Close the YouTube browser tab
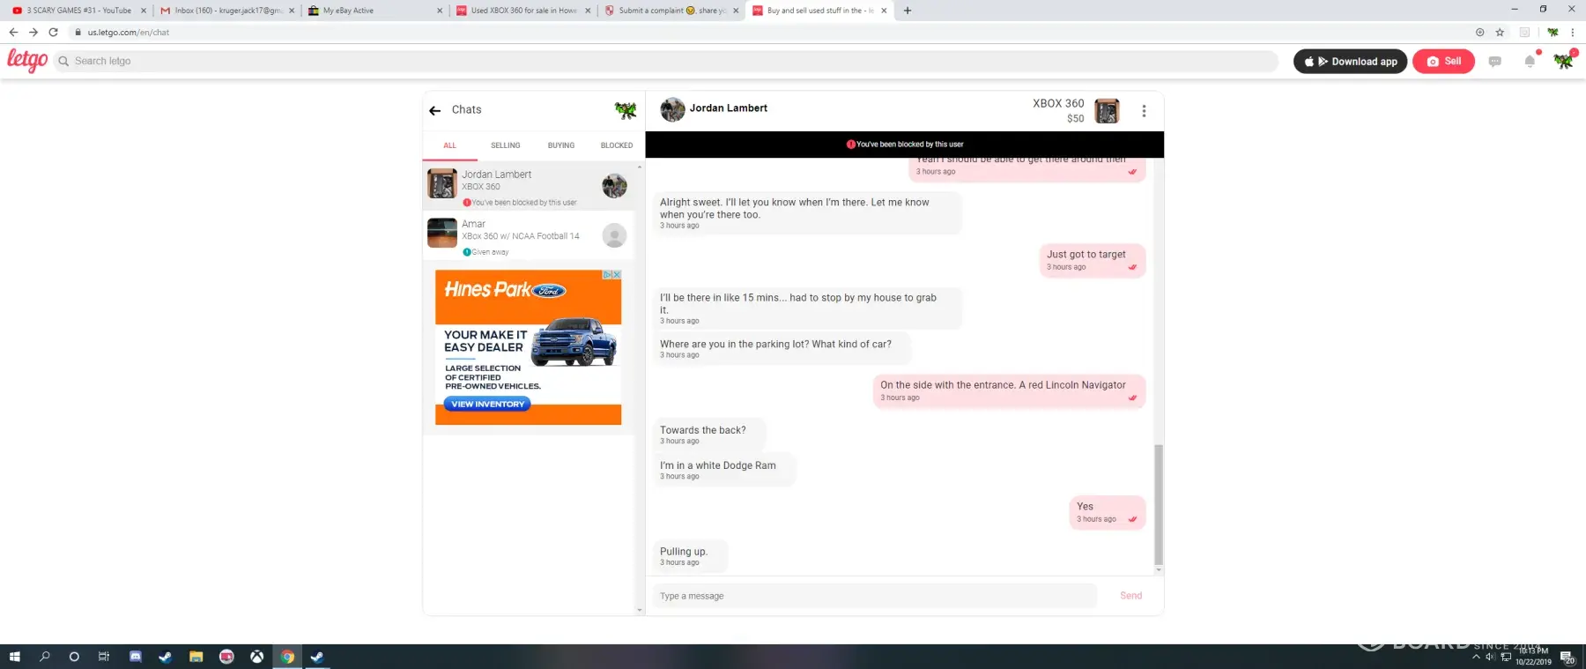The height and width of the screenshot is (669, 1586). 144,11
